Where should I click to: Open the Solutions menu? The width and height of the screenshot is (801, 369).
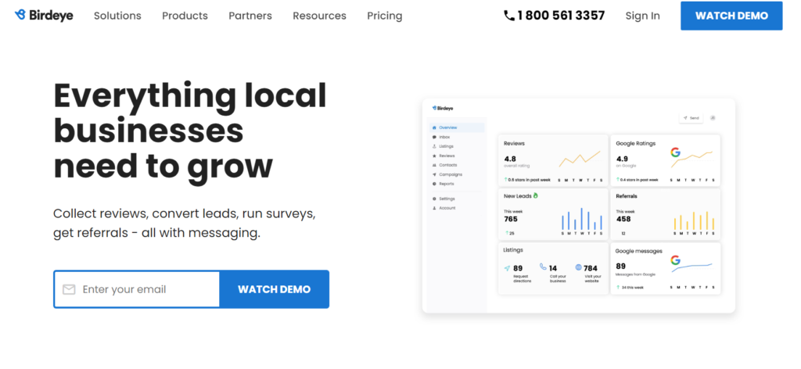pos(117,16)
